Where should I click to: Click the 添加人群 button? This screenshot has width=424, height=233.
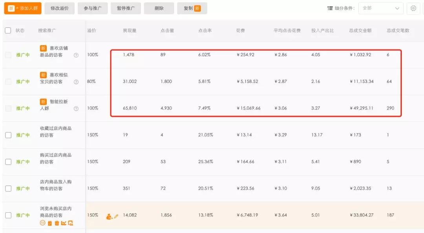click(x=23, y=8)
